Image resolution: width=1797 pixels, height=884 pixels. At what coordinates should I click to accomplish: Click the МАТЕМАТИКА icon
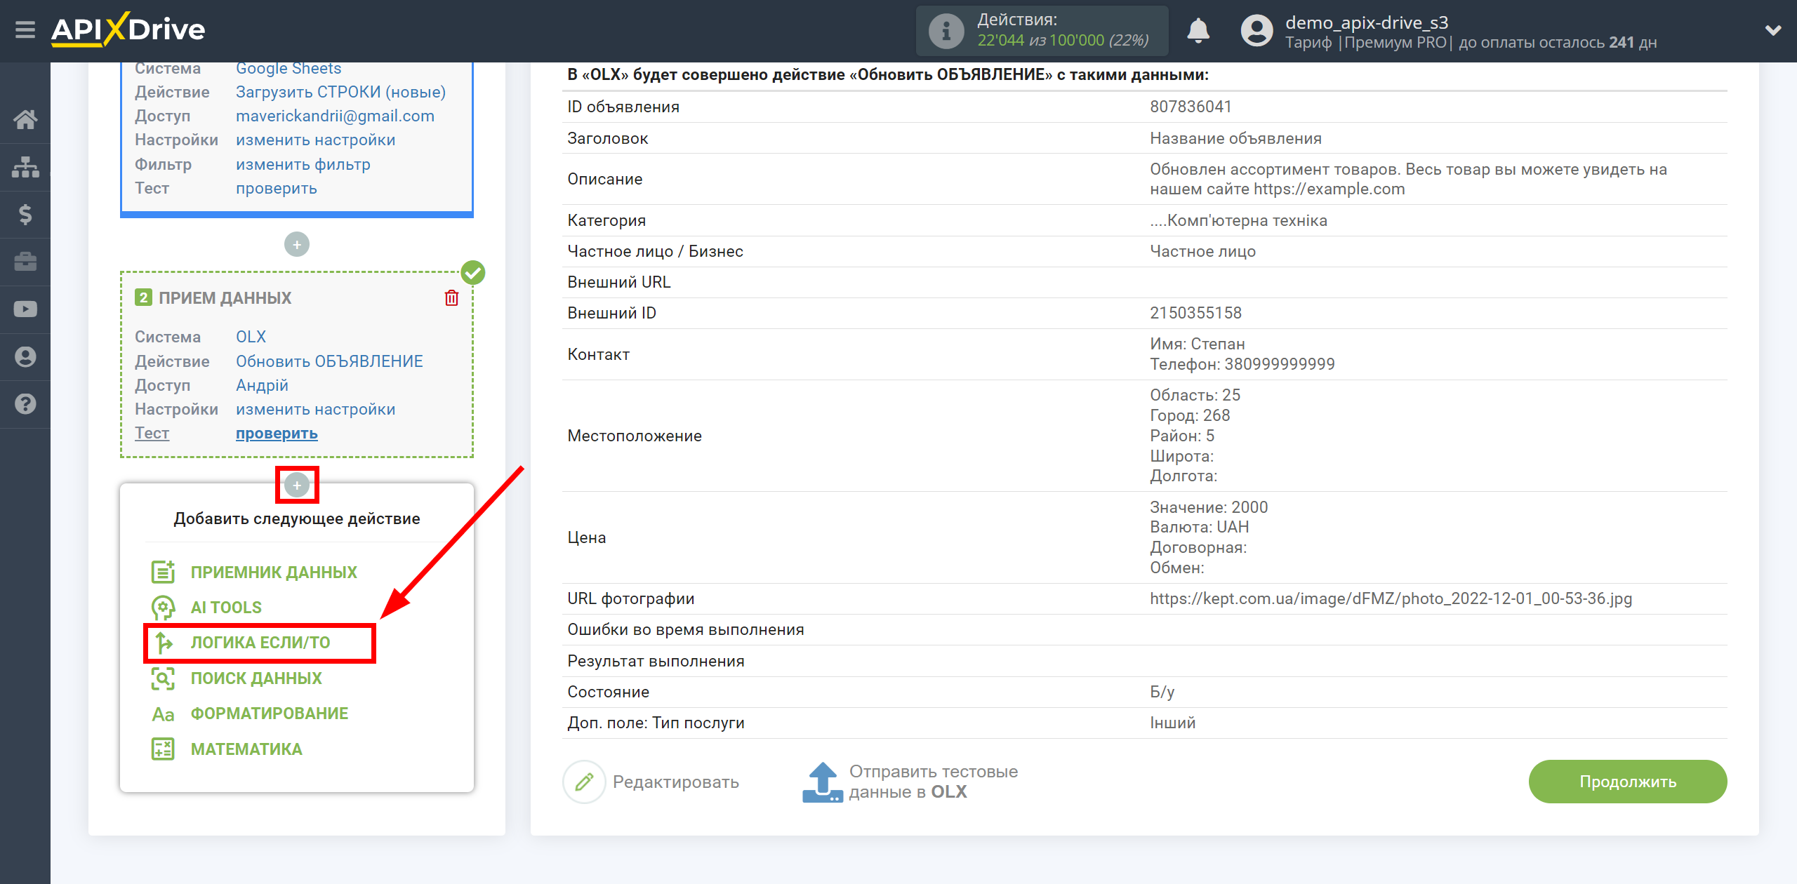pyautogui.click(x=161, y=749)
